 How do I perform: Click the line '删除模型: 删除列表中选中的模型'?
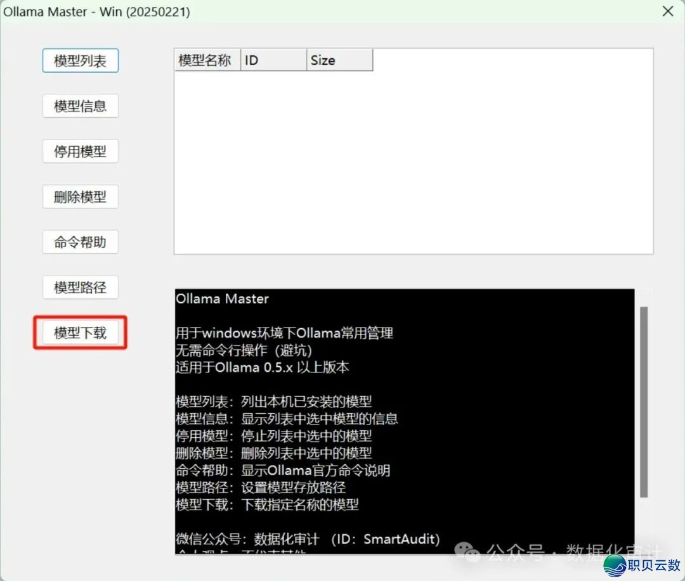click(x=273, y=453)
